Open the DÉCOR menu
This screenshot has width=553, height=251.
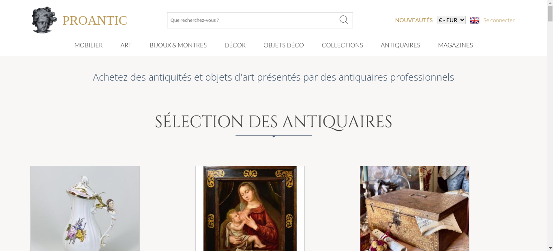click(235, 45)
